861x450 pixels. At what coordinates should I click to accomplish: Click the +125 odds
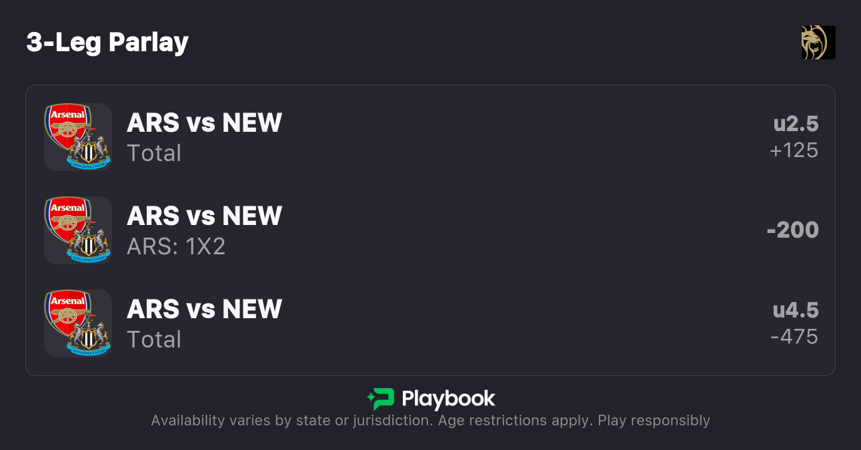(x=794, y=150)
